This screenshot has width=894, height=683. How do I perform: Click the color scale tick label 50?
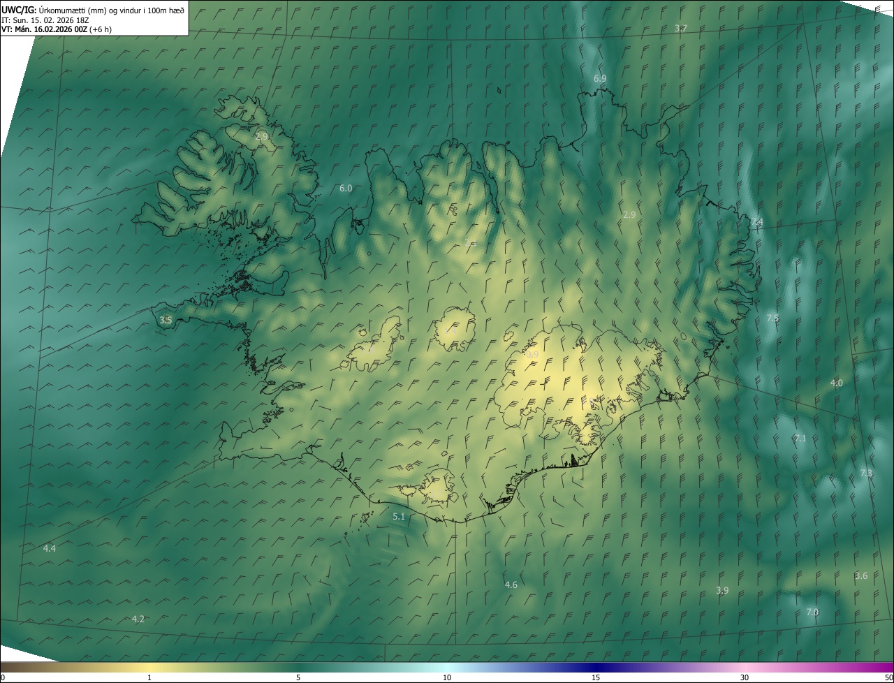888,677
